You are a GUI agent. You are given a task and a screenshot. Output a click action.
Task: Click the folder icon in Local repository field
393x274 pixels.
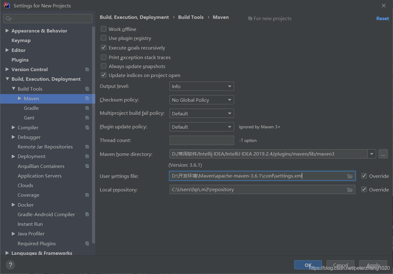point(350,190)
